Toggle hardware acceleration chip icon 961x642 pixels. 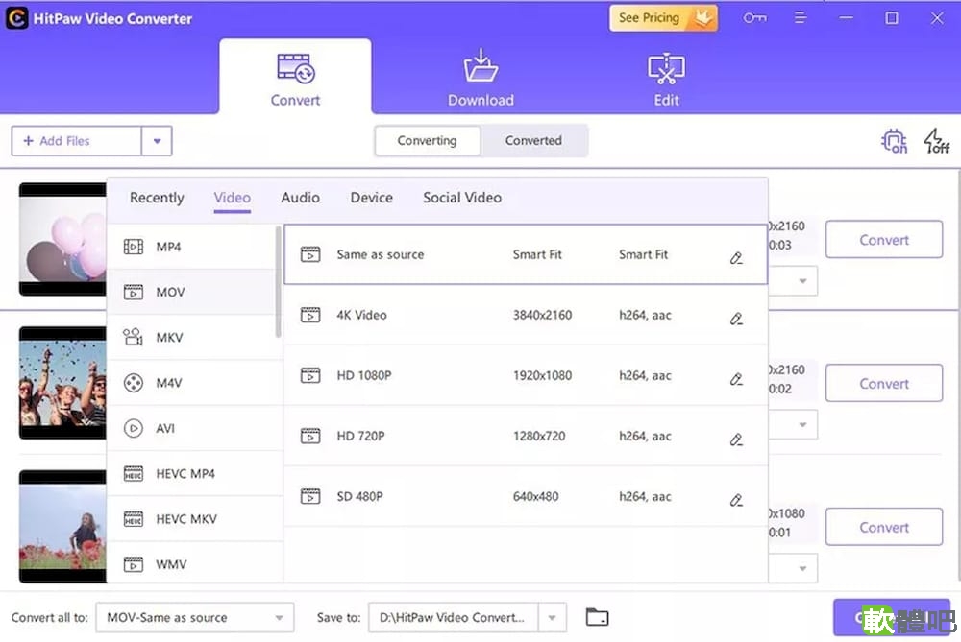(x=894, y=141)
